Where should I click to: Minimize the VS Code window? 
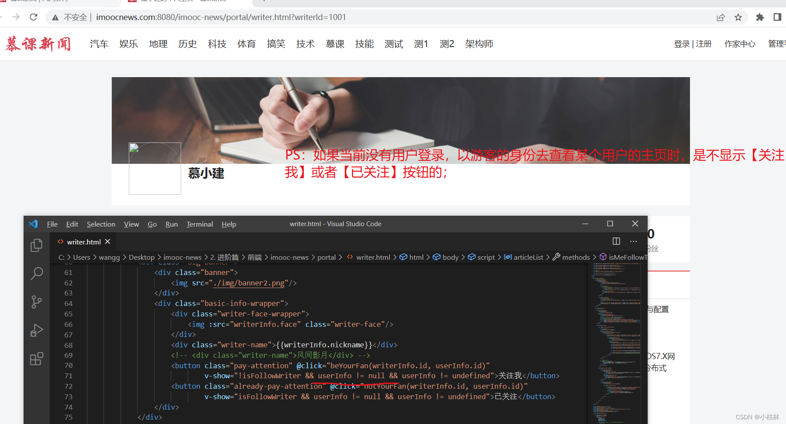pyautogui.click(x=585, y=224)
